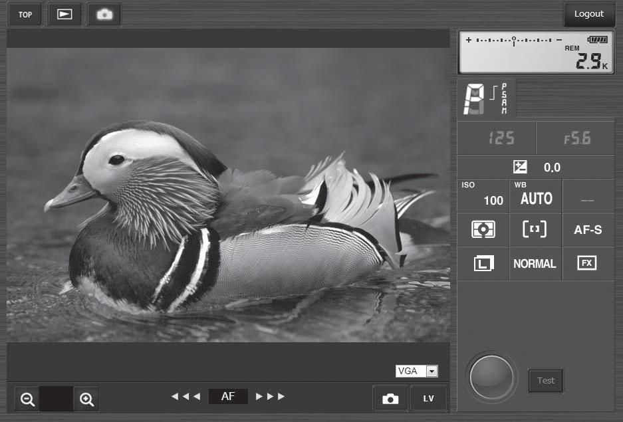The image size is (623, 422).
Task: Click the PSAM mode list indicator
Action: (x=504, y=98)
